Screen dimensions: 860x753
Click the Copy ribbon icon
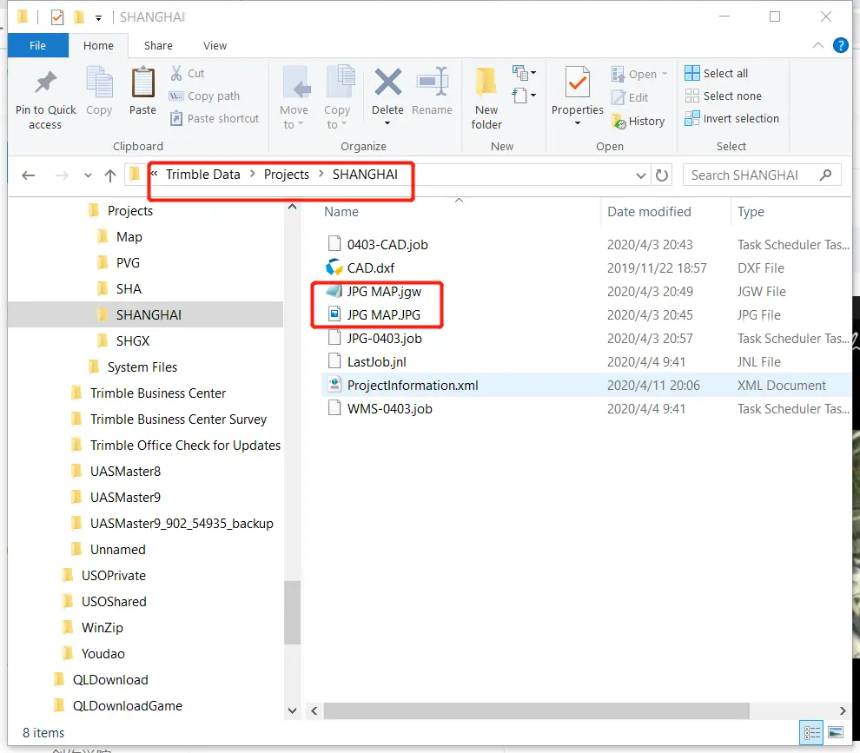(x=99, y=83)
